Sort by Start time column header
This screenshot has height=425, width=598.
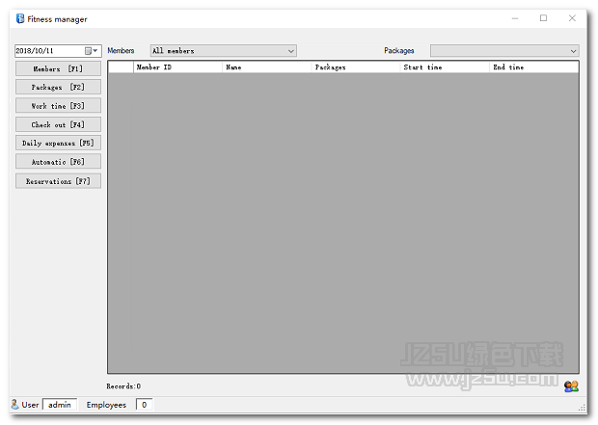(445, 67)
